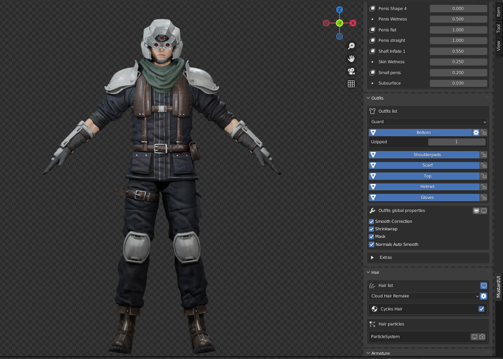Viewport: 503px width, 359px height.
Task: Toggle ParticleSystem render camera icon
Action: click(x=482, y=337)
